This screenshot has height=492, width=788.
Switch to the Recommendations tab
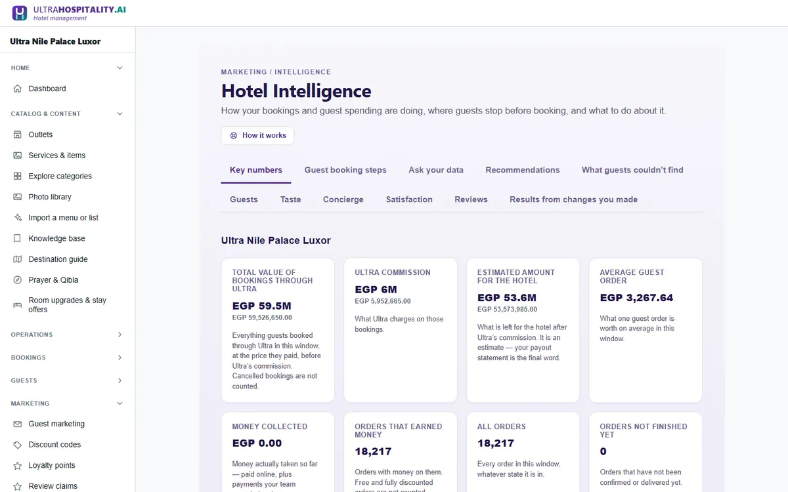click(x=523, y=170)
